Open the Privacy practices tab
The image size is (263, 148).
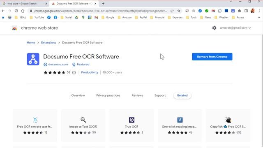(108, 95)
